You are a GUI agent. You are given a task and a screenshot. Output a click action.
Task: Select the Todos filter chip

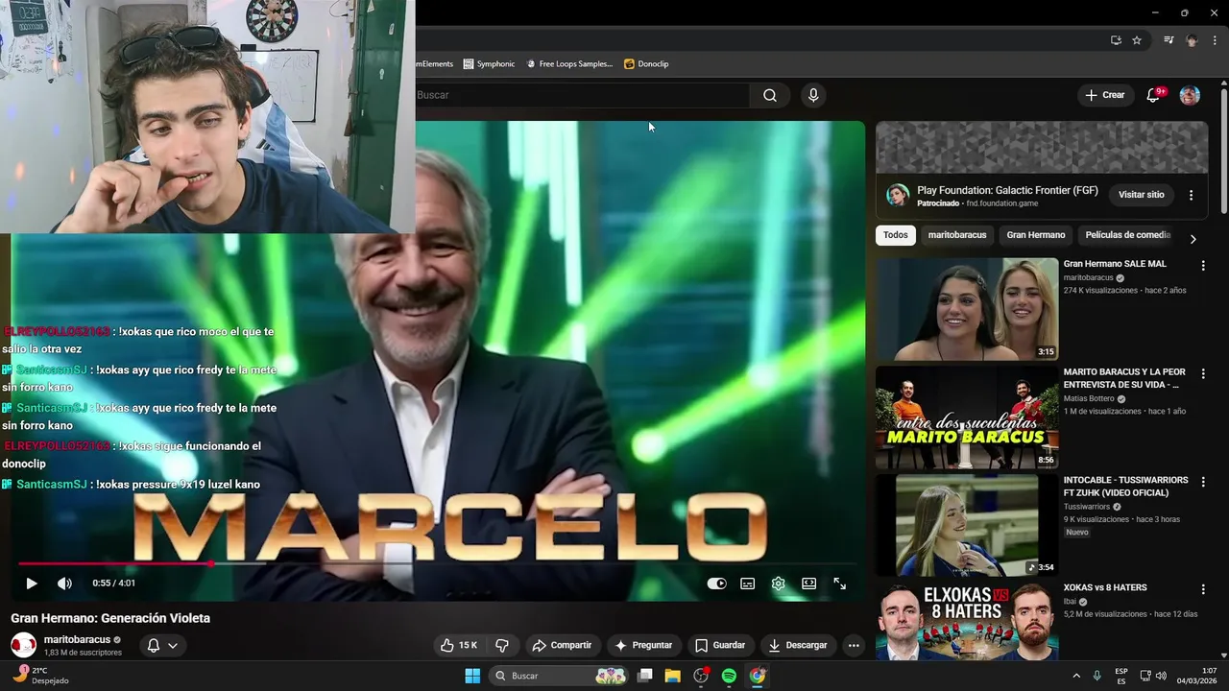tap(895, 235)
